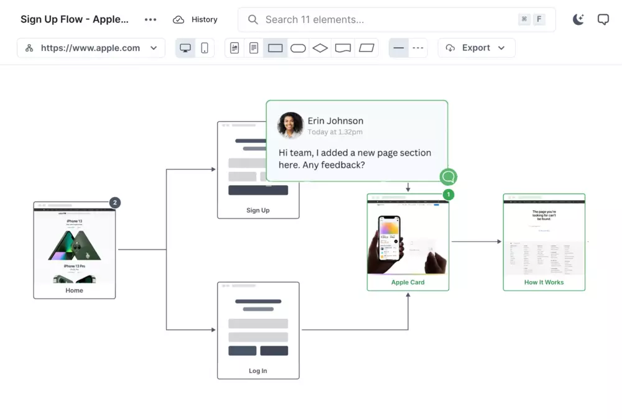Open the comments panel icon in the header

point(603,20)
